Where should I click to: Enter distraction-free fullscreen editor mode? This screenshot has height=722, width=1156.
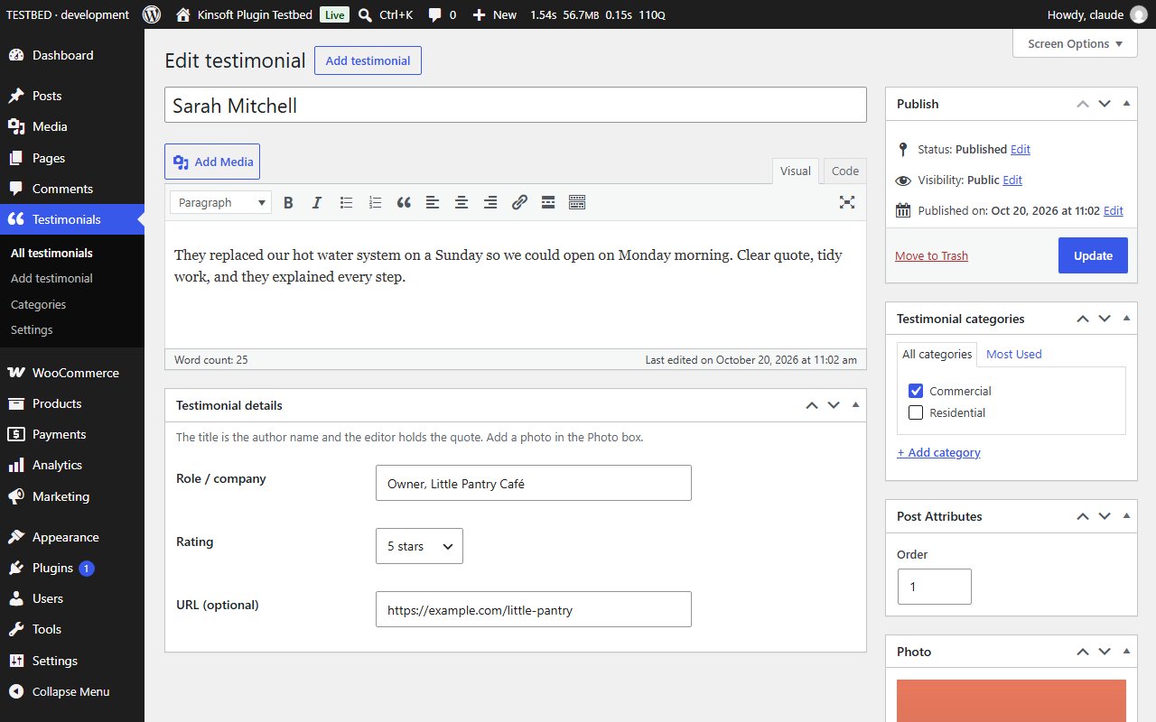pyautogui.click(x=847, y=203)
